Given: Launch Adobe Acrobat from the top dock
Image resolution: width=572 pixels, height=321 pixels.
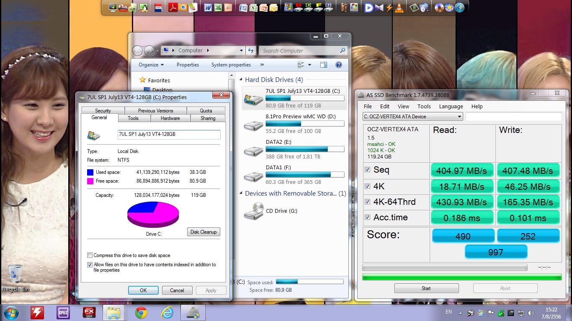Looking at the screenshot, I should (173, 7).
